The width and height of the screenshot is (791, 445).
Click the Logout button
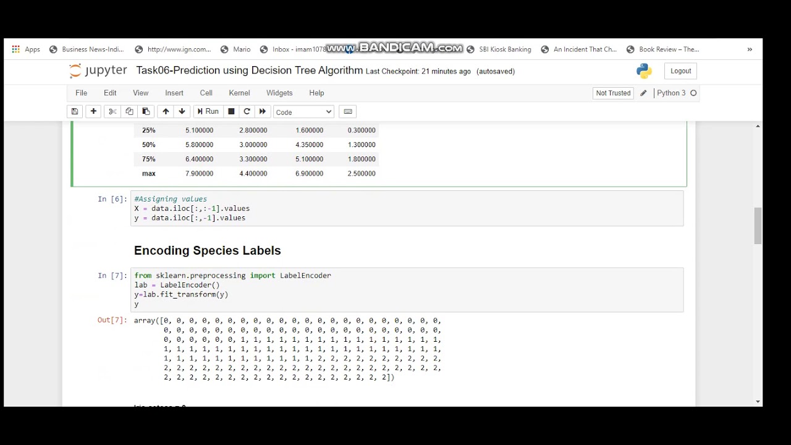pos(680,71)
